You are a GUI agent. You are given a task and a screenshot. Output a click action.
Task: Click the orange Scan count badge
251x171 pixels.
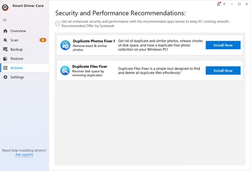point(43,40)
